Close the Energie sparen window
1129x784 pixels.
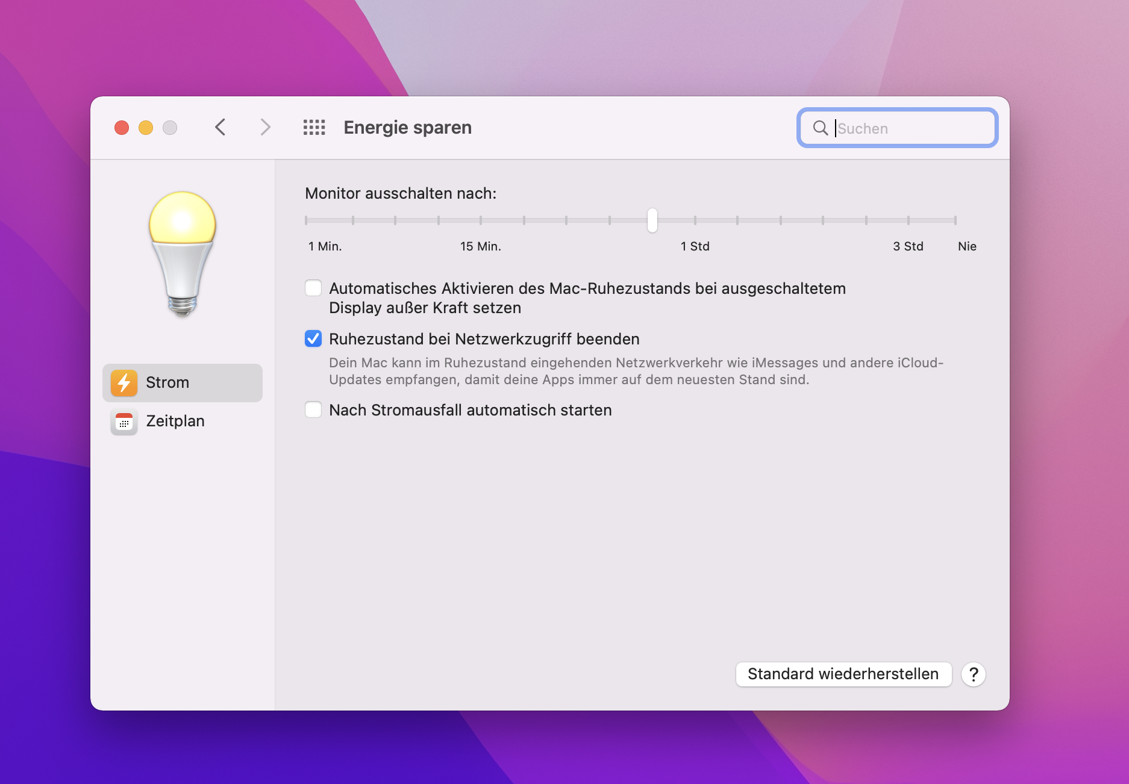[x=122, y=128]
